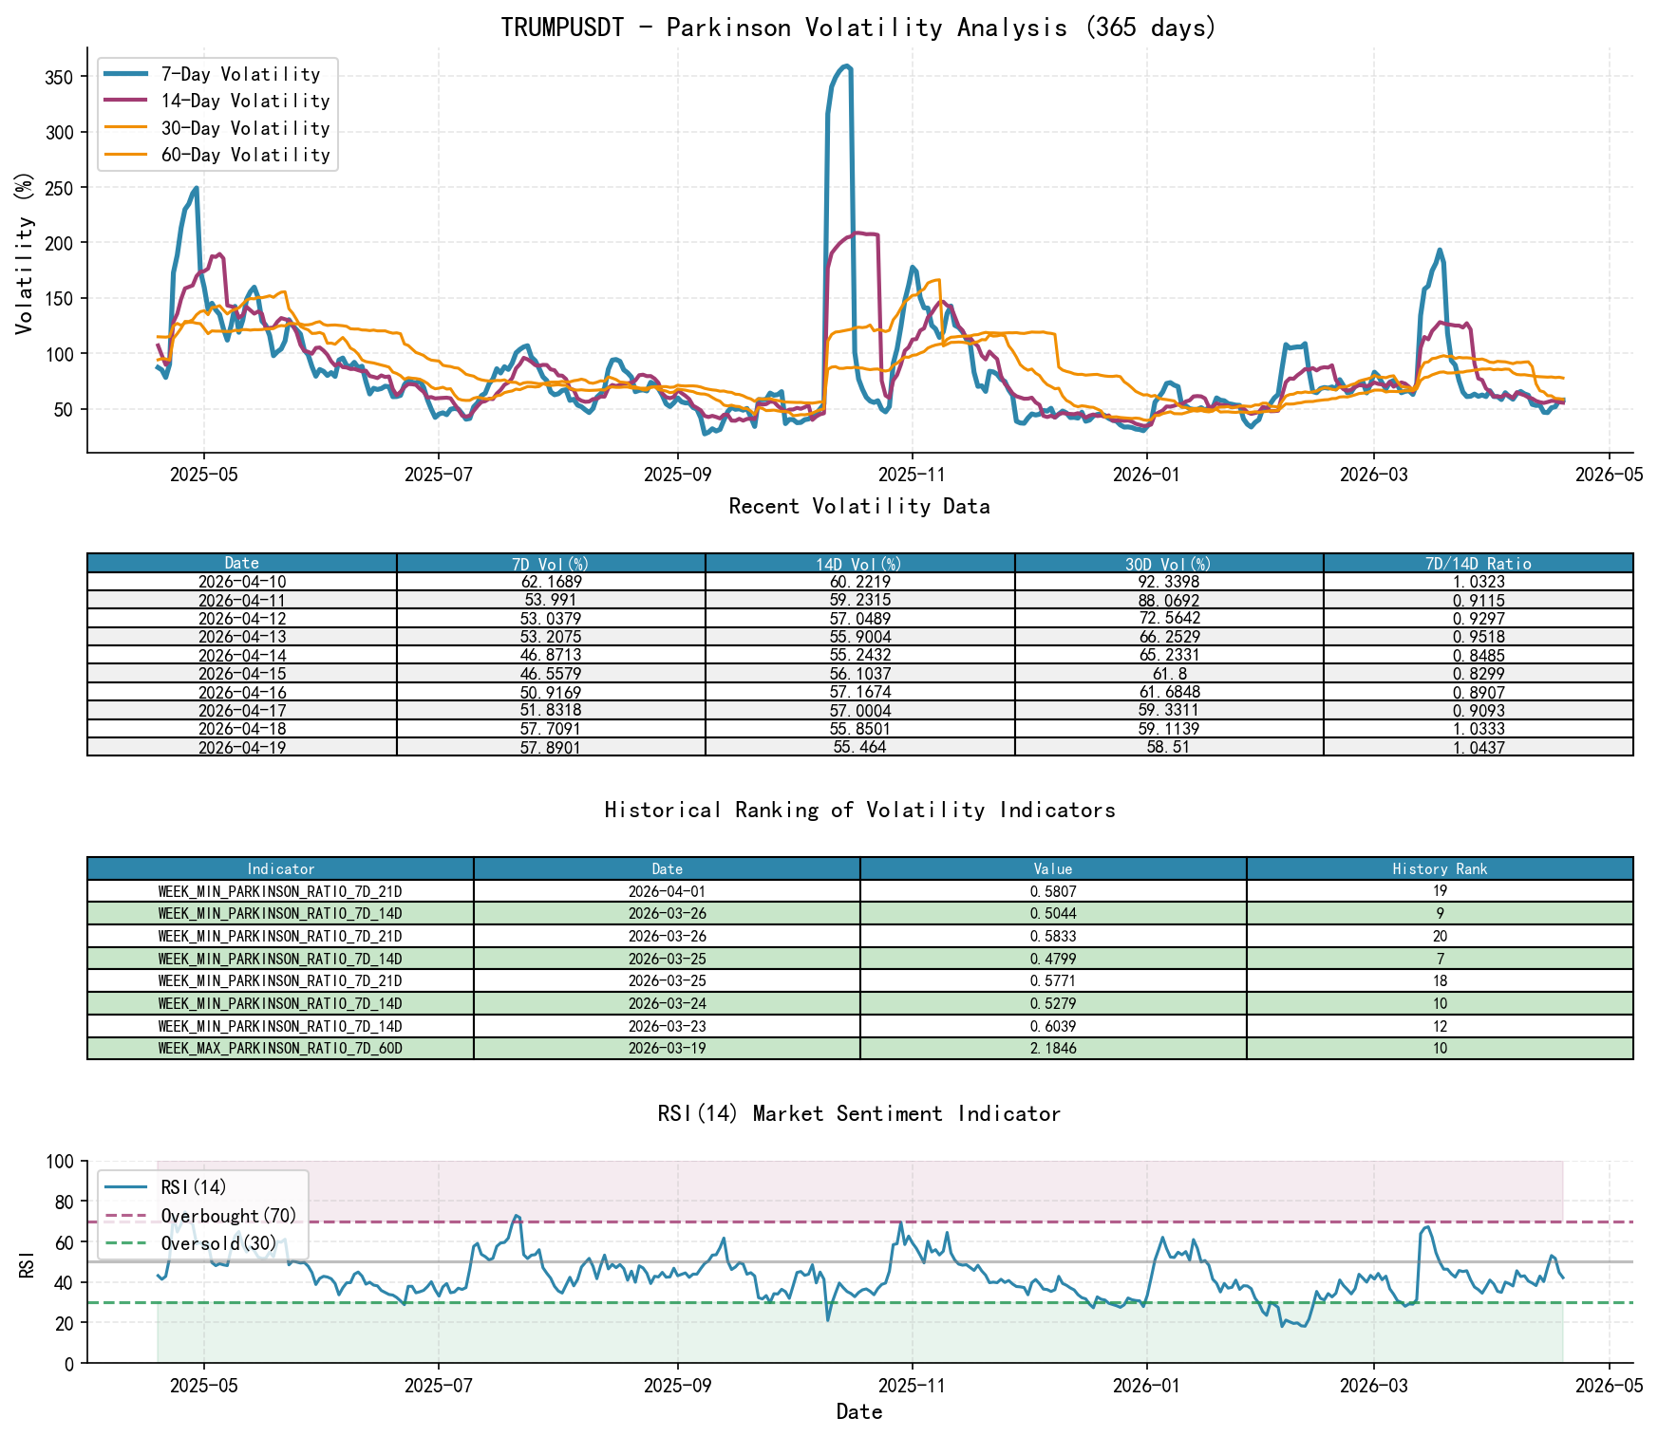Click the 14D Vol(%) column header
The width and height of the screenshot is (1658, 1436).
click(x=860, y=564)
